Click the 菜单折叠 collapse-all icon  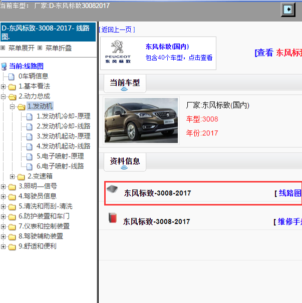tap(40, 47)
